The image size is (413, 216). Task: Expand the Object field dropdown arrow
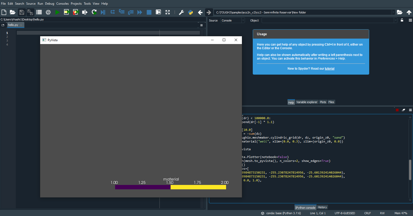(x=395, y=20)
